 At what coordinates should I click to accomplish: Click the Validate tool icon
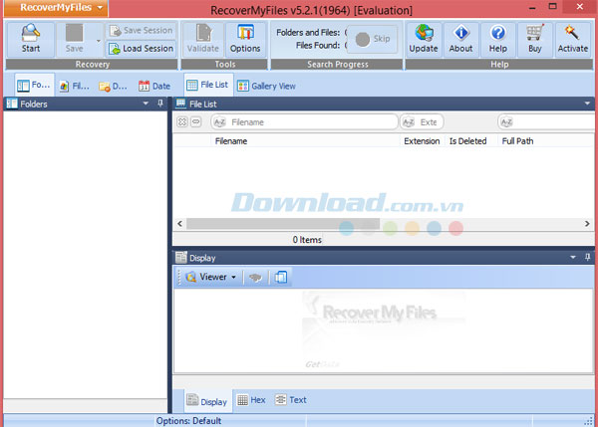(203, 39)
